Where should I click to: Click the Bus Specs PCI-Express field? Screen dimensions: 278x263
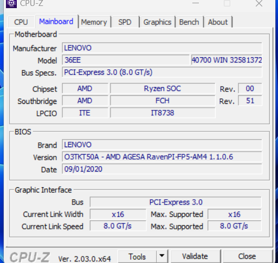click(x=162, y=72)
